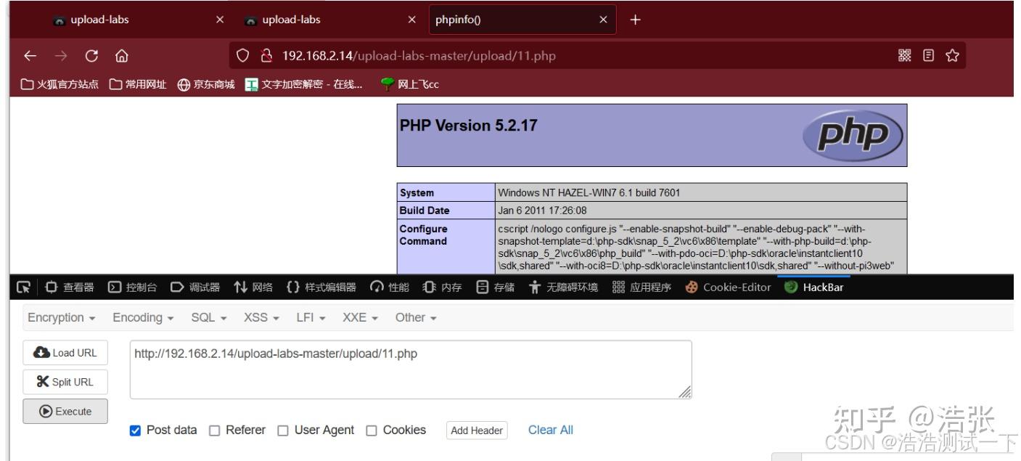
Task: Open the 无障碍环境 accessibility panel
Action: pyautogui.click(x=564, y=287)
